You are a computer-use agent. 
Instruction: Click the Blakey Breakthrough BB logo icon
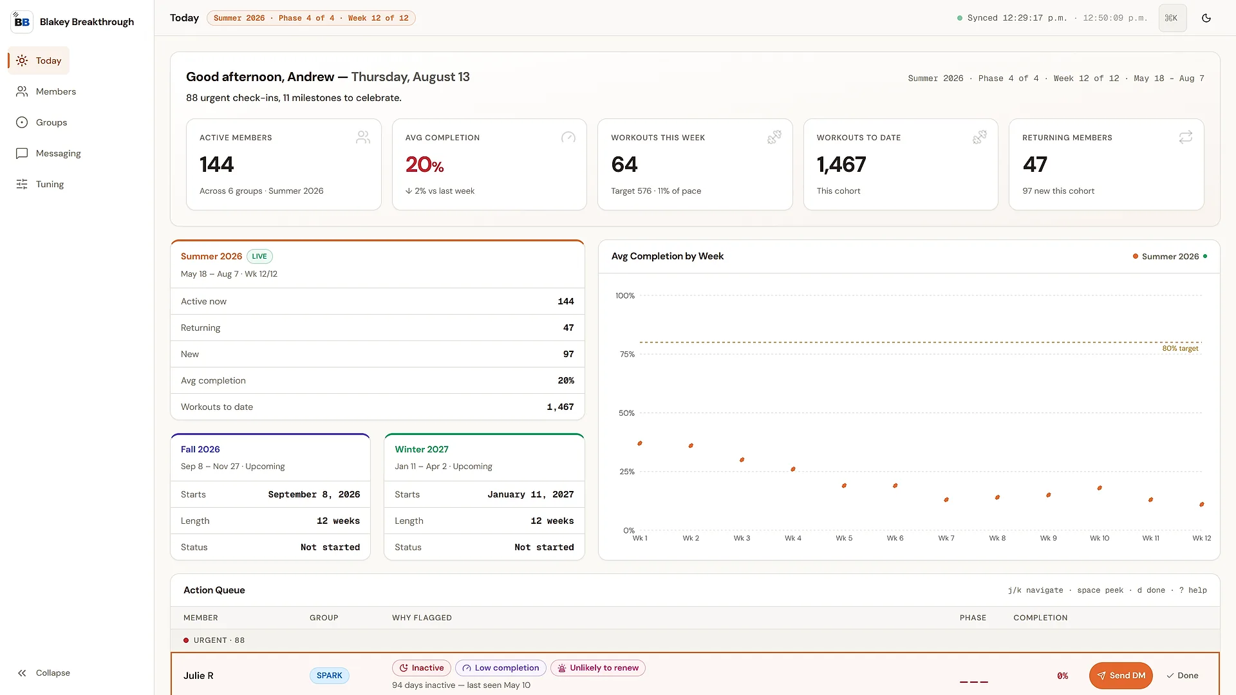(22, 21)
